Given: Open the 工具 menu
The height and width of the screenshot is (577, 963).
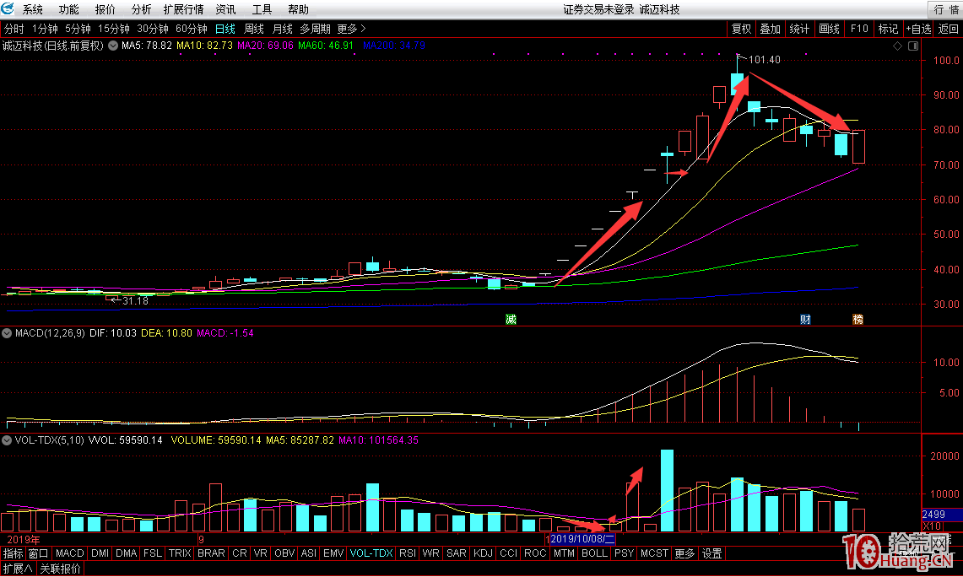Looking at the screenshot, I should (262, 10).
